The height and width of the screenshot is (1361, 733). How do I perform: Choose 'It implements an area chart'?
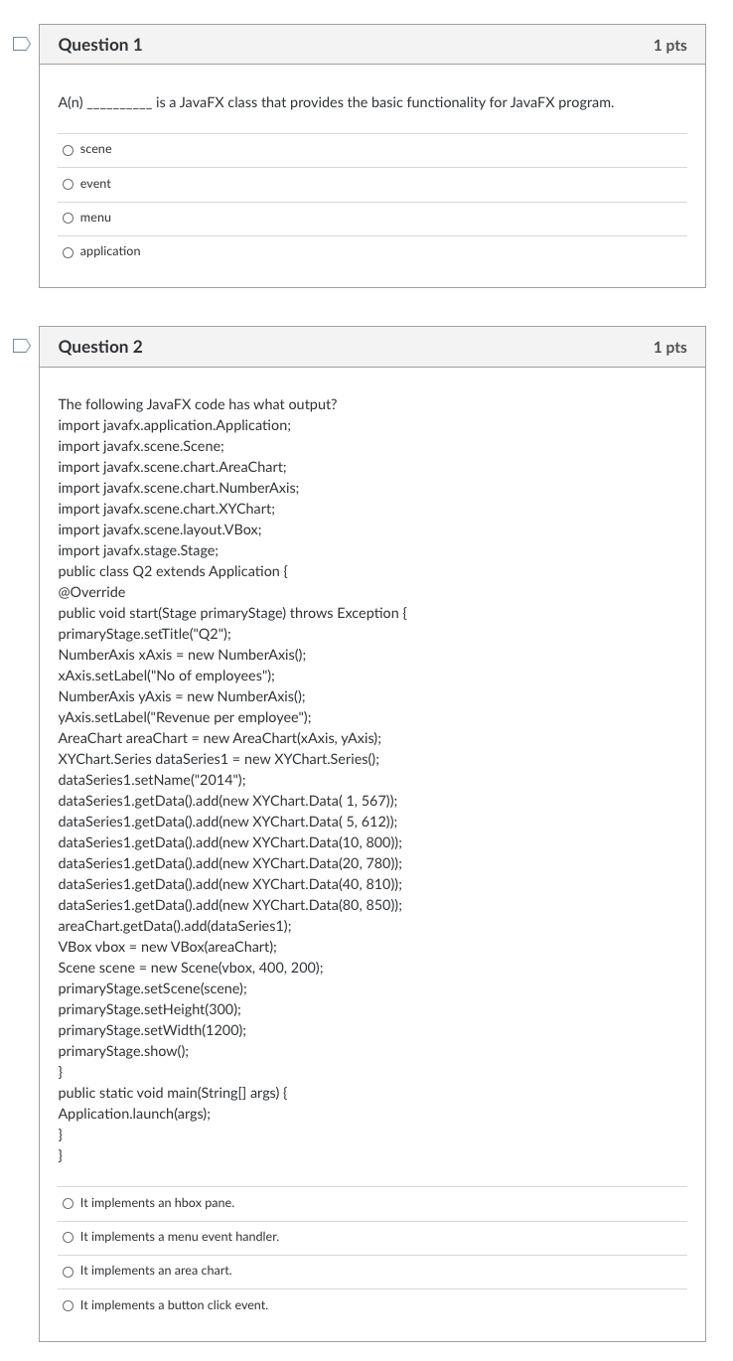pyautogui.click(x=69, y=1271)
